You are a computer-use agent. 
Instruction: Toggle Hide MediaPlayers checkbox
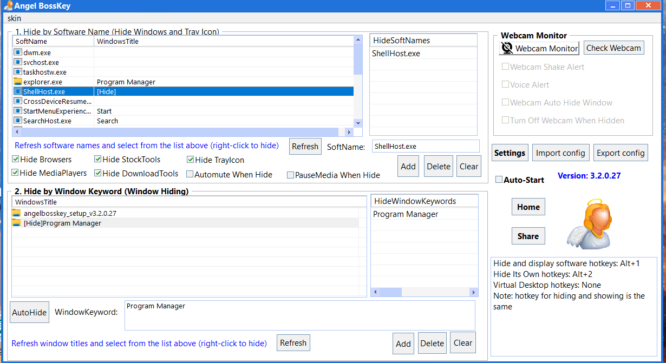(x=15, y=173)
